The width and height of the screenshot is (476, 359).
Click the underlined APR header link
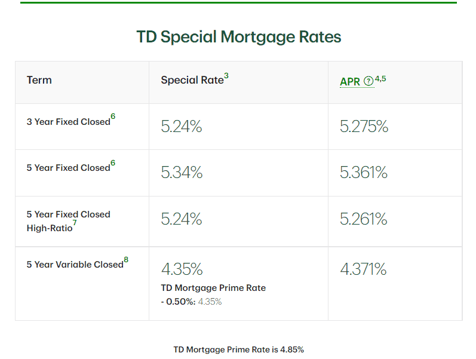(x=351, y=81)
